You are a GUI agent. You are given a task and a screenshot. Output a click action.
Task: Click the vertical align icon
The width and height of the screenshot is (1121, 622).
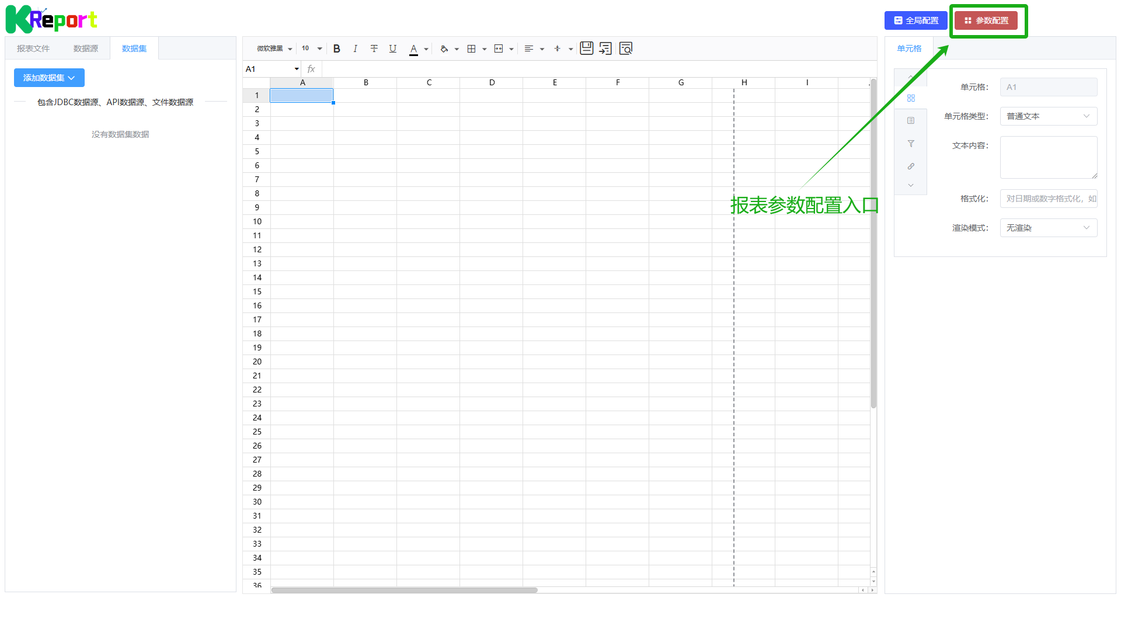(558, 49)
